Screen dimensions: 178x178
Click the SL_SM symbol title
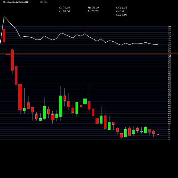tap(44, 2)
